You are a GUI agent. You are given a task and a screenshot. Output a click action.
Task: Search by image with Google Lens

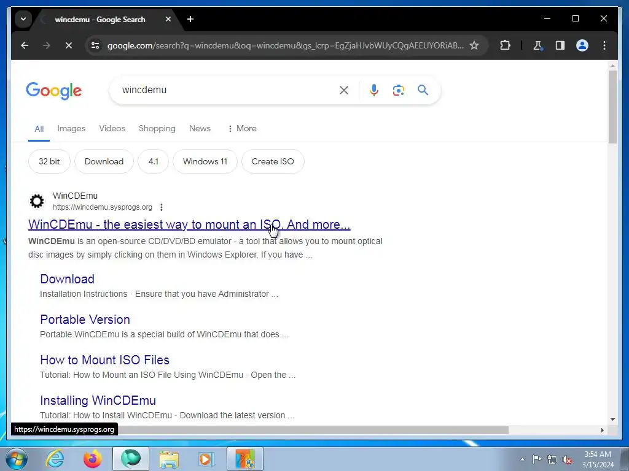[x=398, y=90]
